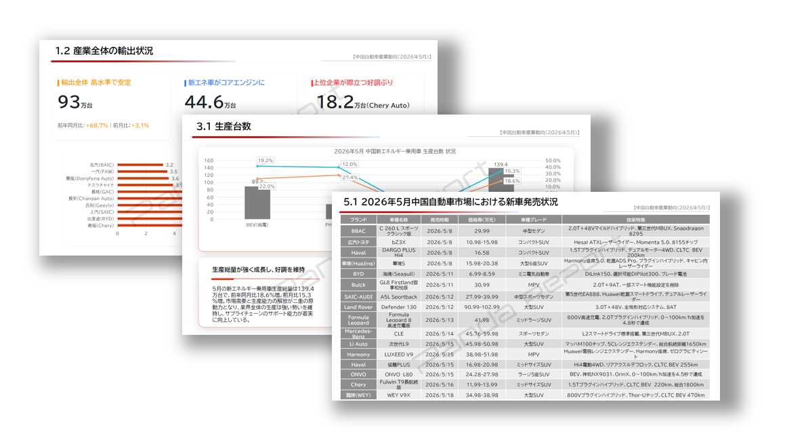Click the 北汽(BAIC) bar label
The width and height of the screenshot is (785, 446).
point(102,164)
